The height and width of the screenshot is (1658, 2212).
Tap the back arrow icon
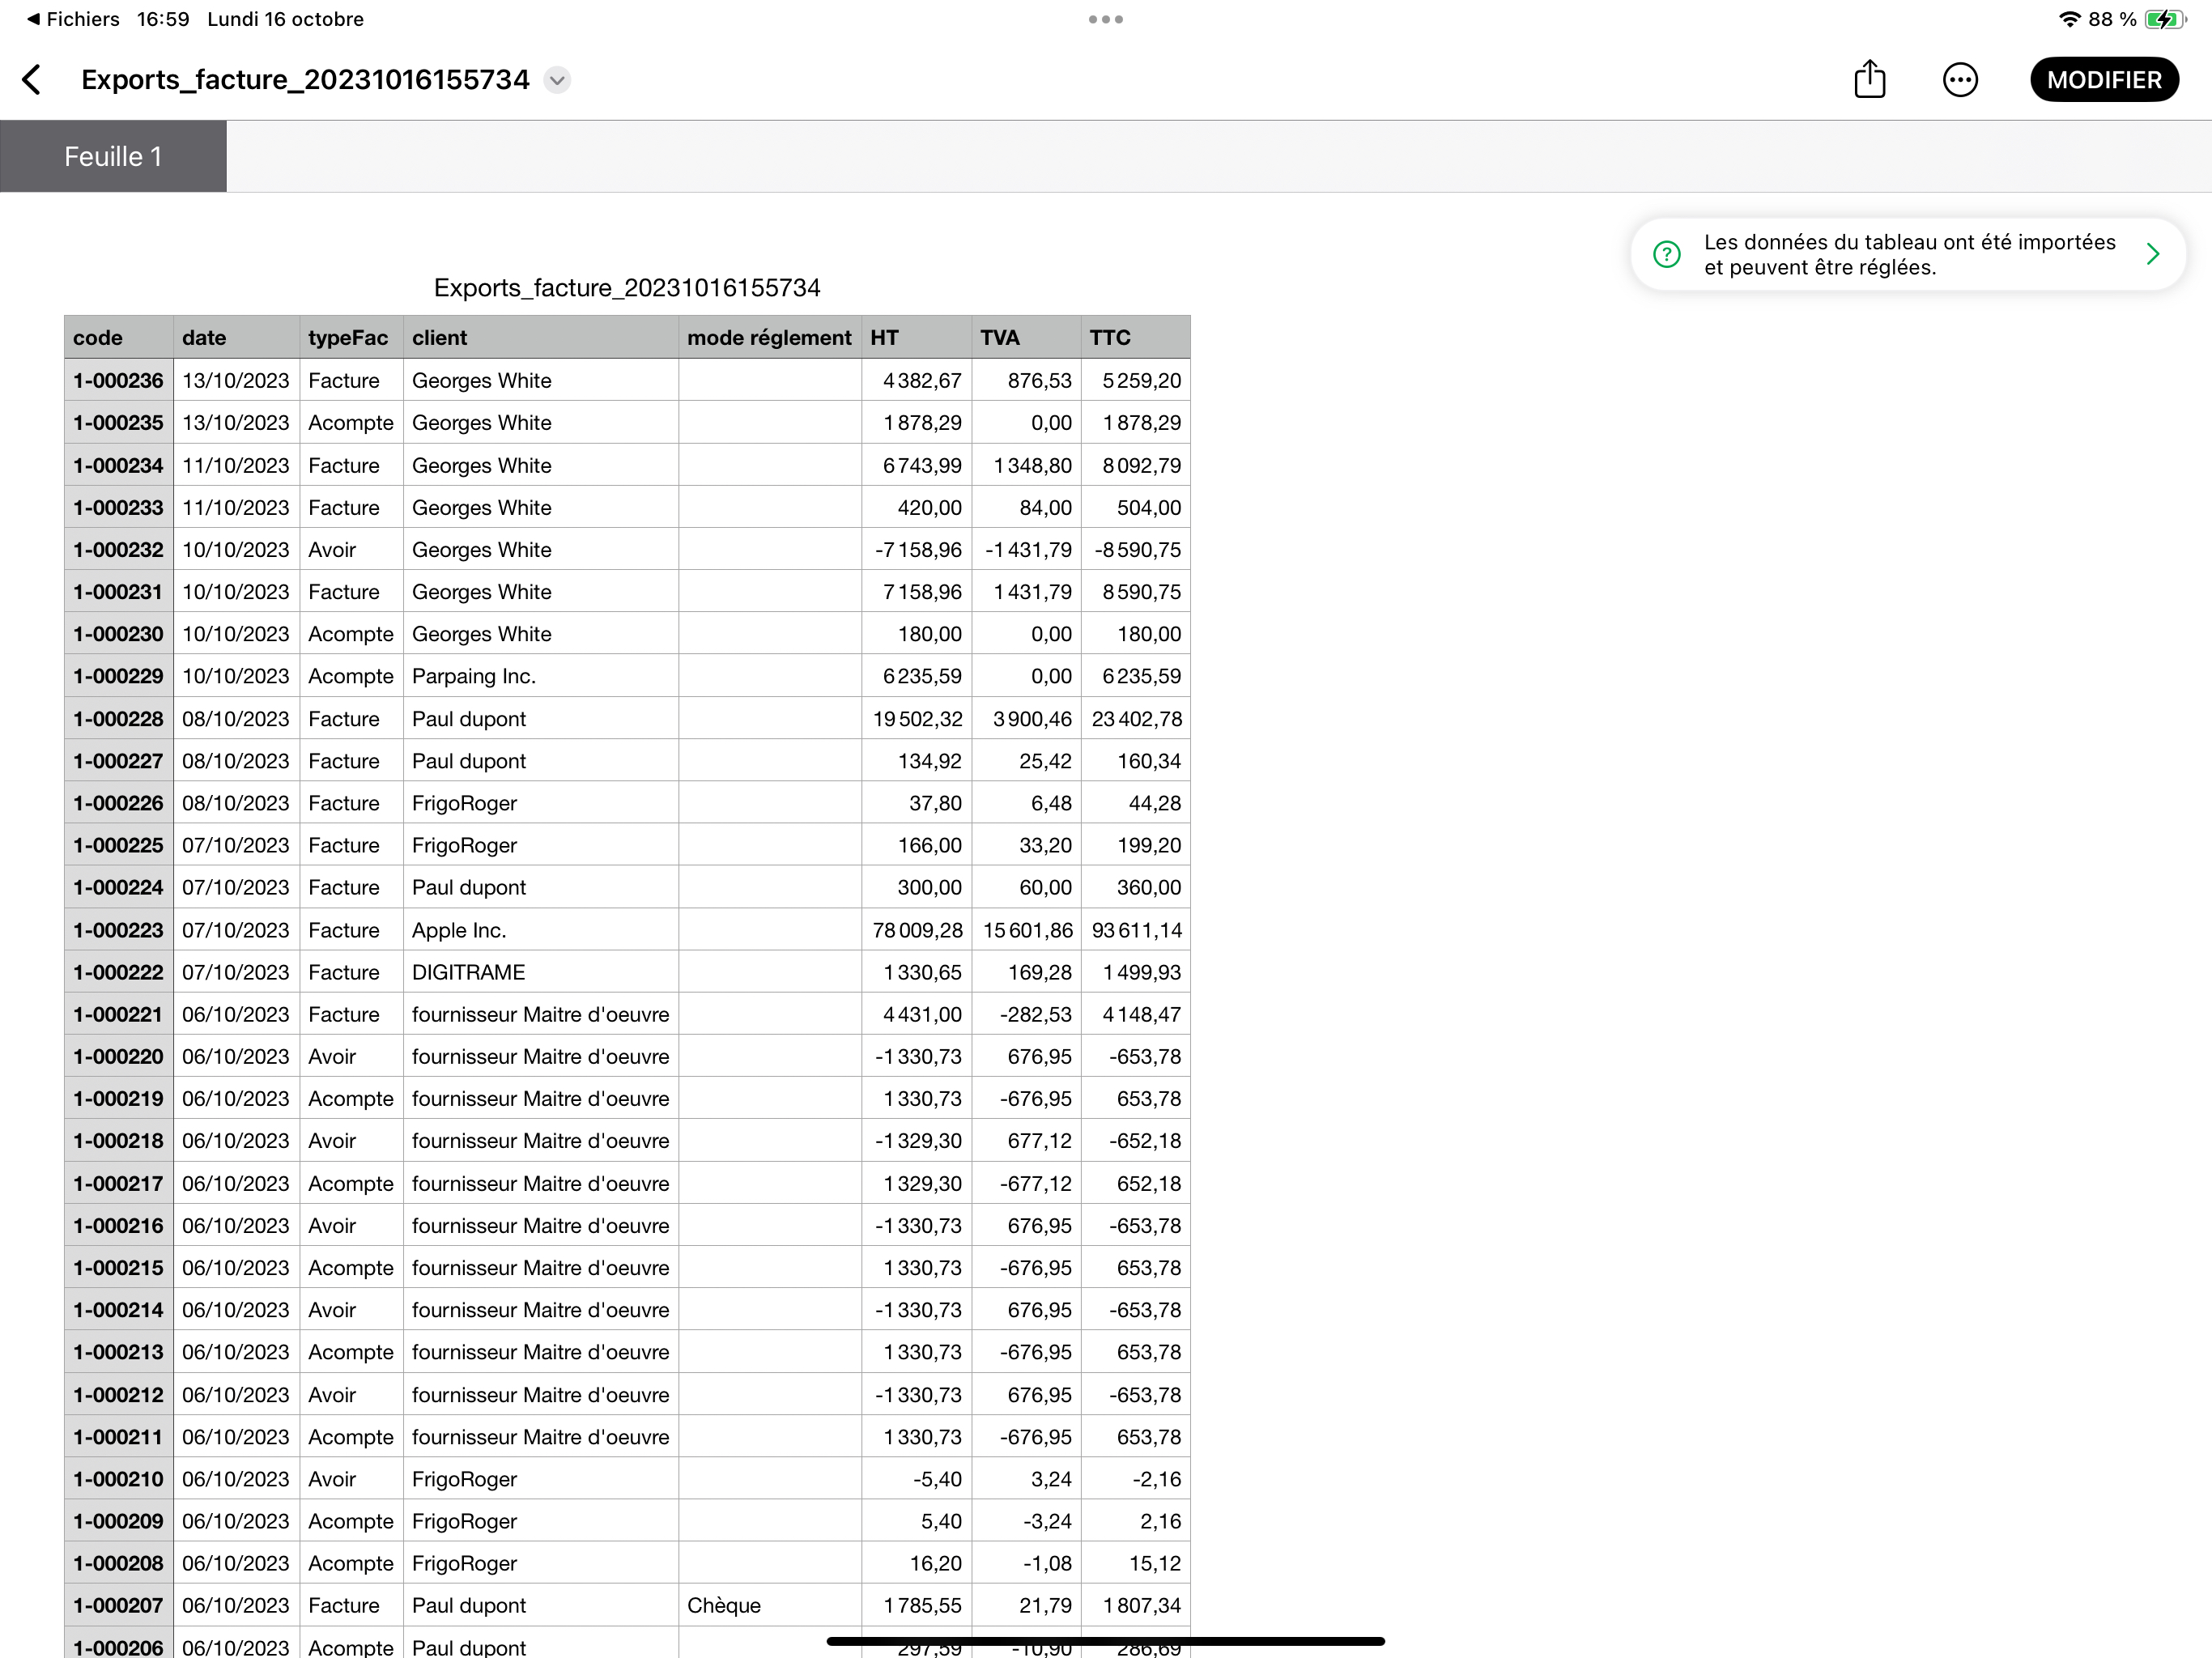click(32, 80)
